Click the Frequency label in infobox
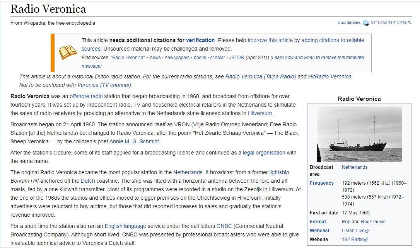 tap(321, 183)
